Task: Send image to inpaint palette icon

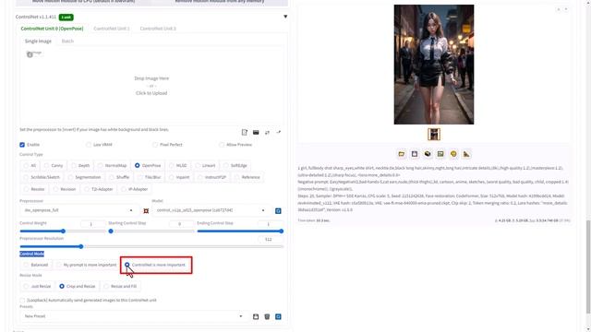Action: [x=453, y=154]
